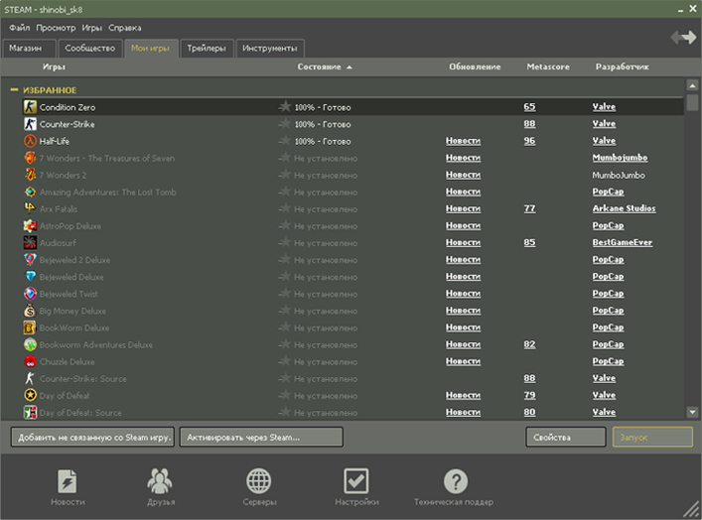Toggle favorite star for Counter-Strike
The width and height of the screenshot is (702, 520).
click(285, 124)
